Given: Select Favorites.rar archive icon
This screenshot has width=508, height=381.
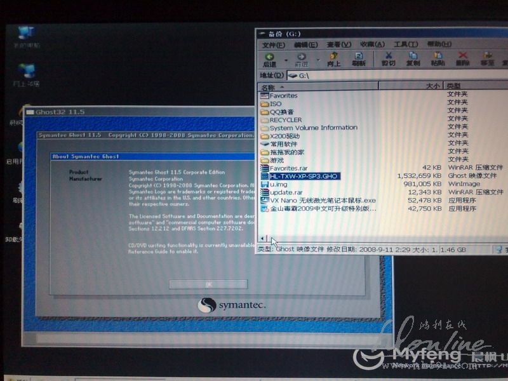Looking at the screenshot, I should tap(265, 168).
